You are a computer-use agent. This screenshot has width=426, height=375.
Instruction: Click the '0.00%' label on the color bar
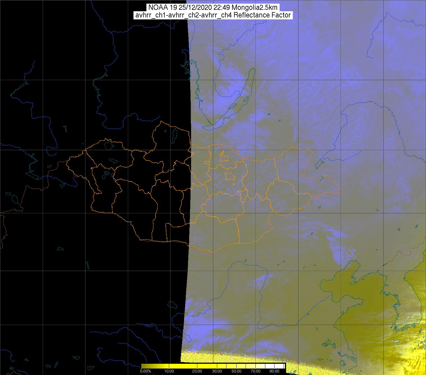[146, 371]
